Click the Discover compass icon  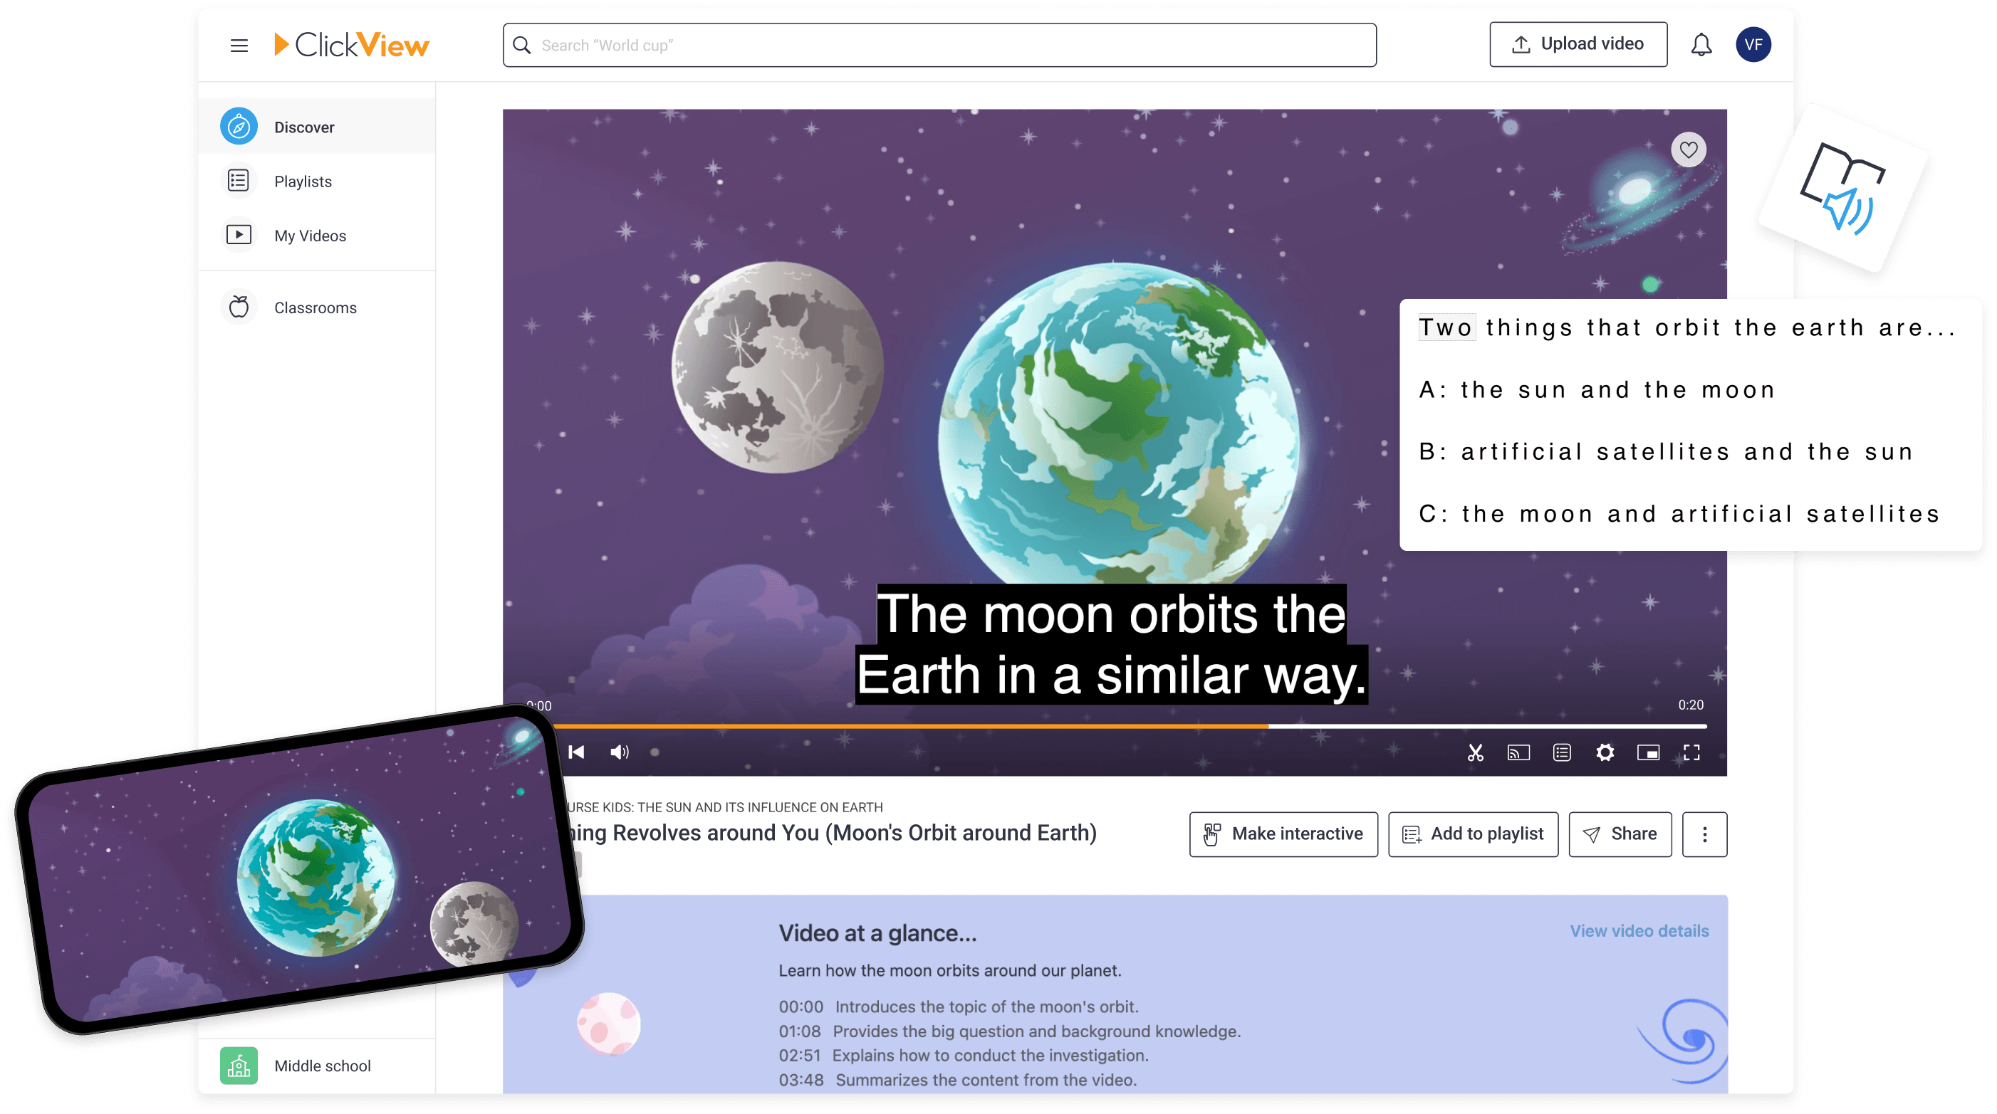tap(239, 126)
